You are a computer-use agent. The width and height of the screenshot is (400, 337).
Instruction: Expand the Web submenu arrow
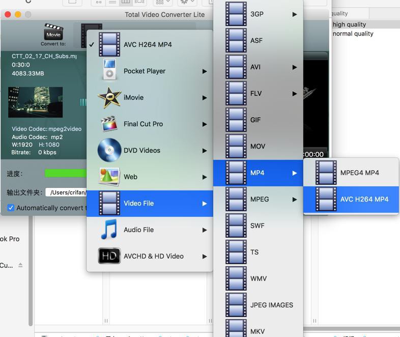(x=205, y=177)
